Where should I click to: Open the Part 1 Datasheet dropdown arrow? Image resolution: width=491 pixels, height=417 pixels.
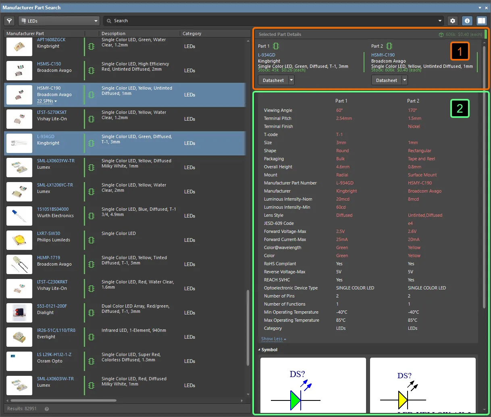pos(291,80)
